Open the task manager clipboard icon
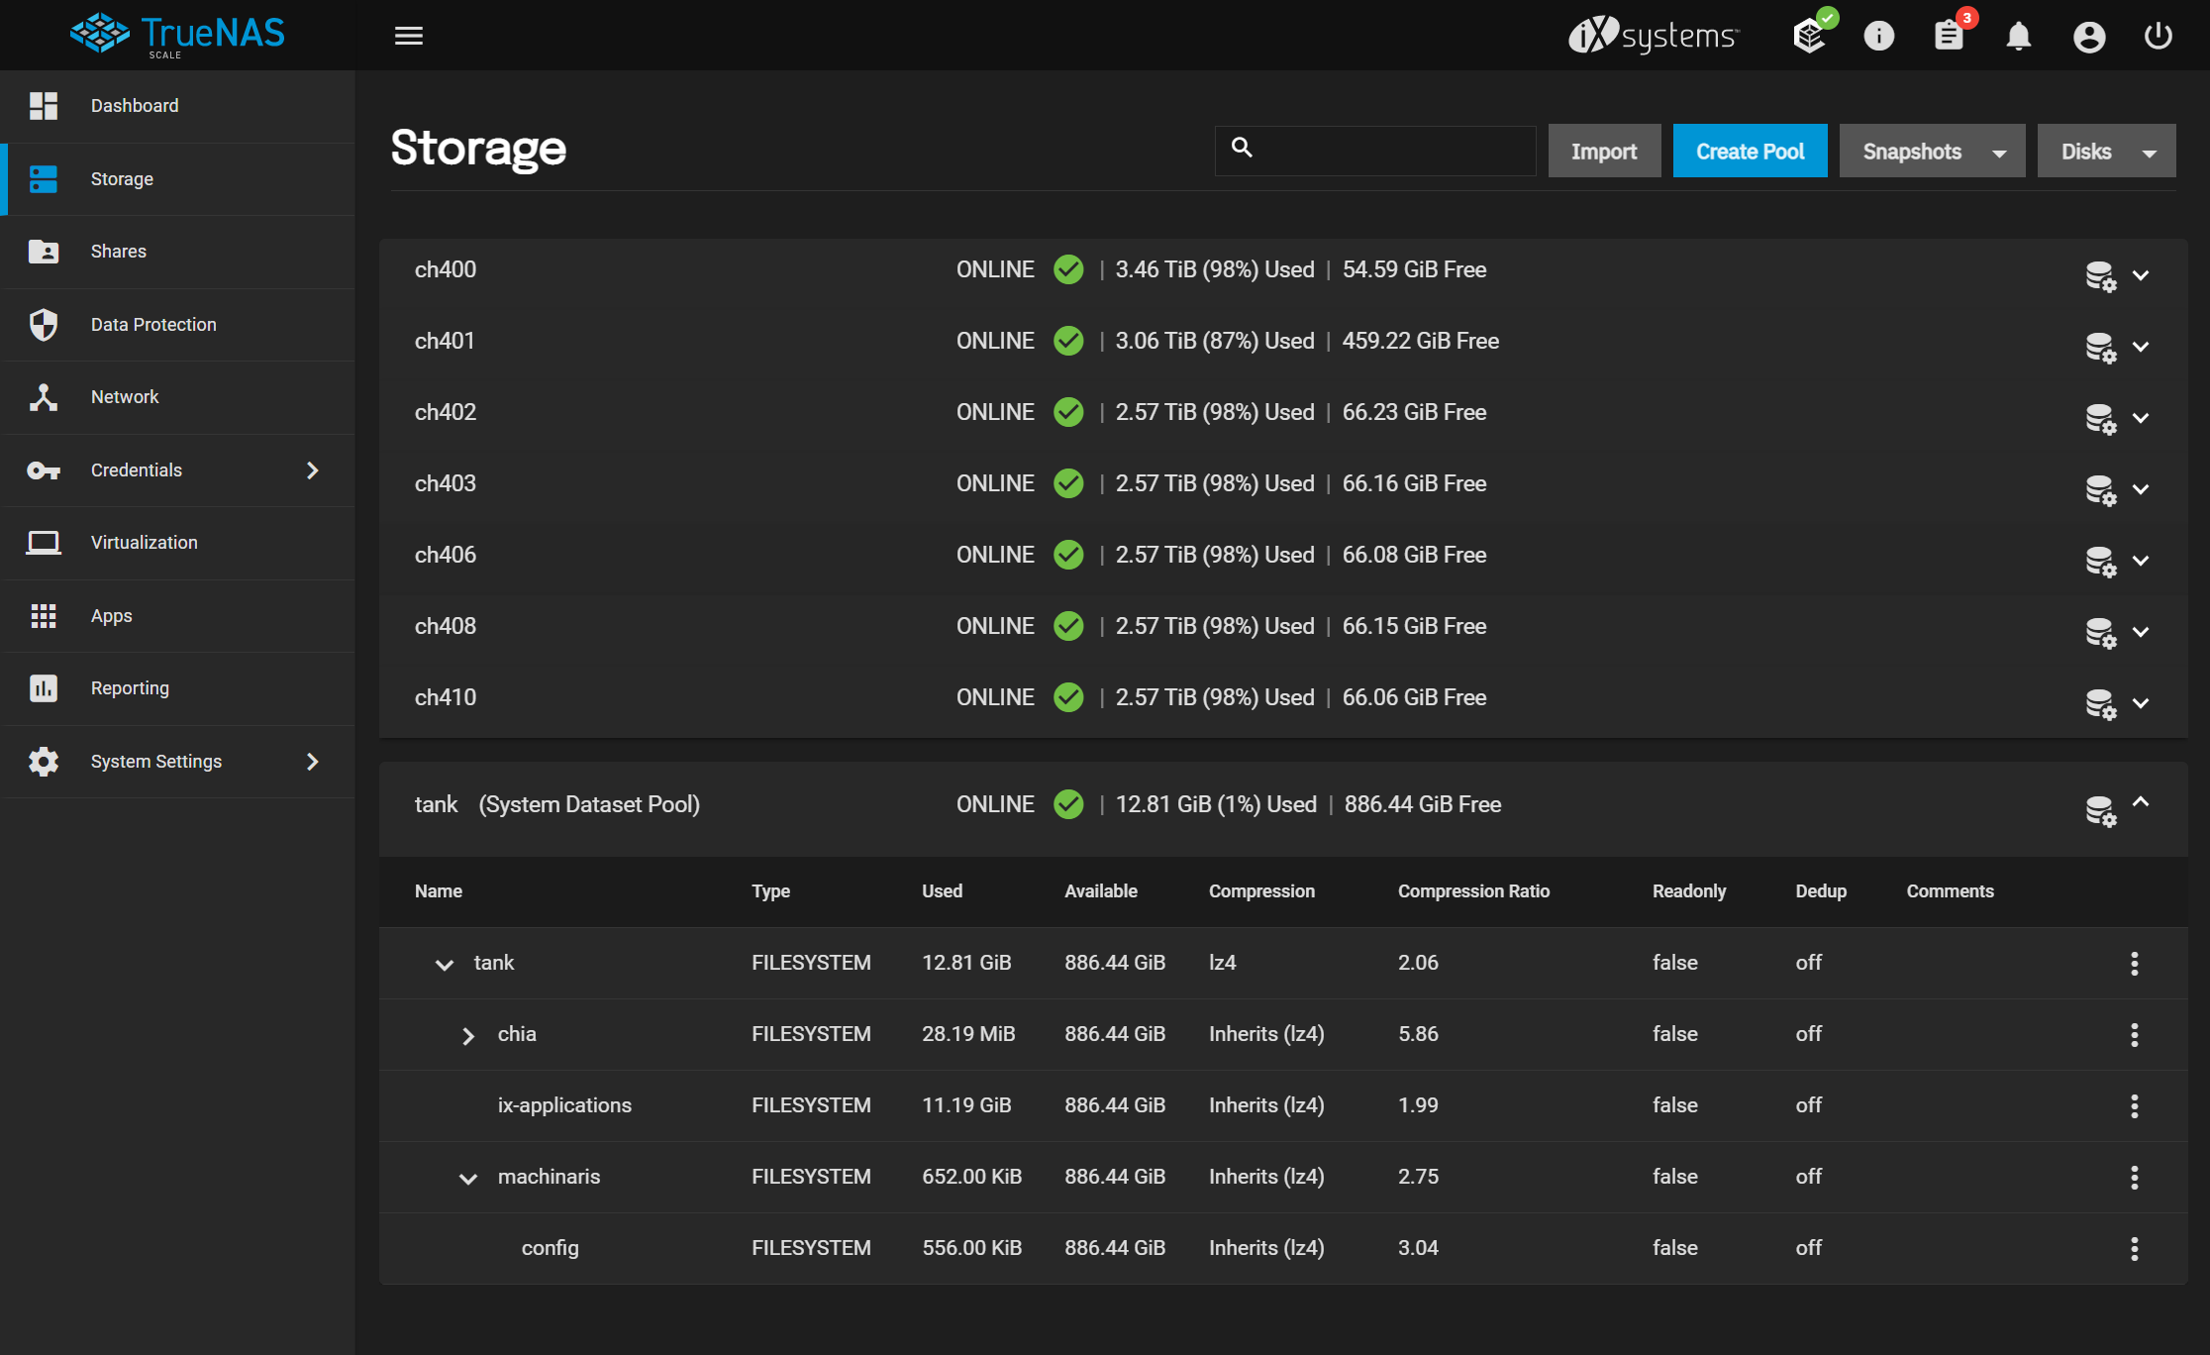 tap(1949, 36)
